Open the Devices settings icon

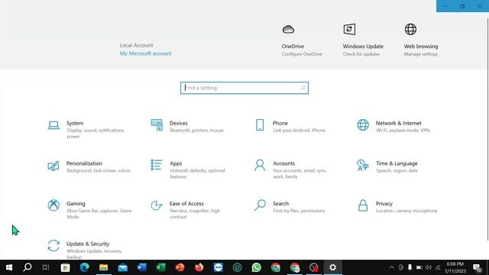point(157,125)
